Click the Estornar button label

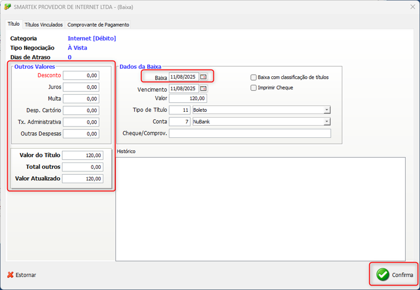coord(26,275)
